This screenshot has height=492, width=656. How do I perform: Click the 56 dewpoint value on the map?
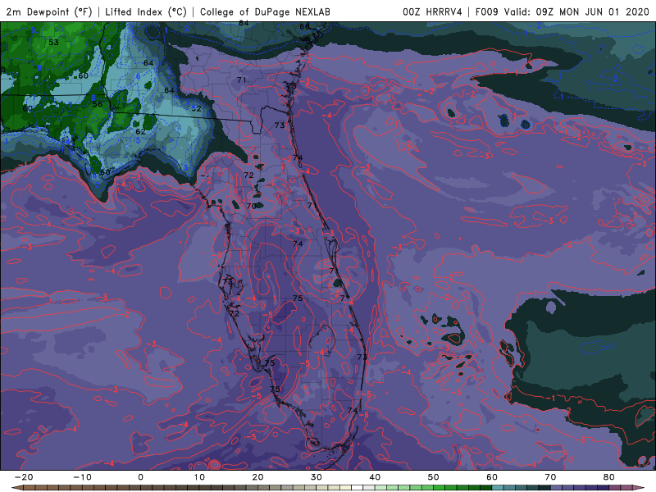[x=97, y=104]
